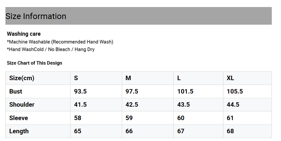The height and width of the screenshot is (141, 281).
Task: Select the XL size column header
Action: tap(248, 78)
